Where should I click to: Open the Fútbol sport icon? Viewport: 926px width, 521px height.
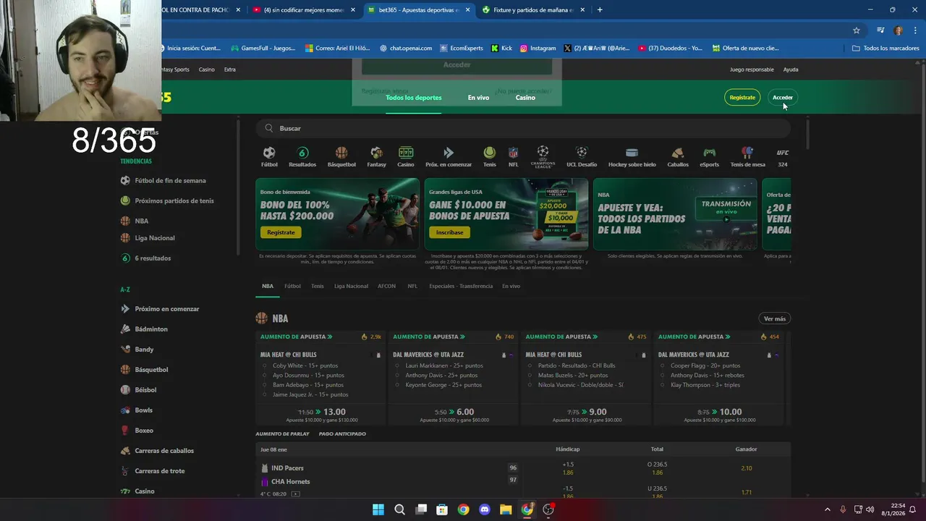269,157
